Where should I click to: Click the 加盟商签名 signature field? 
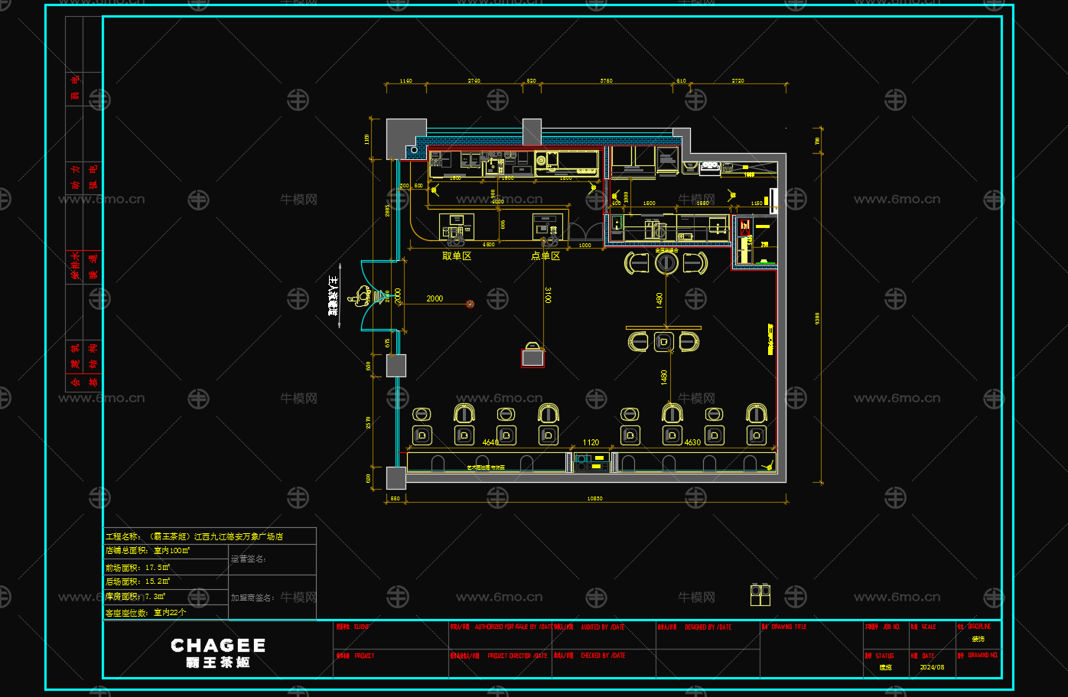(x=272, y=598)
